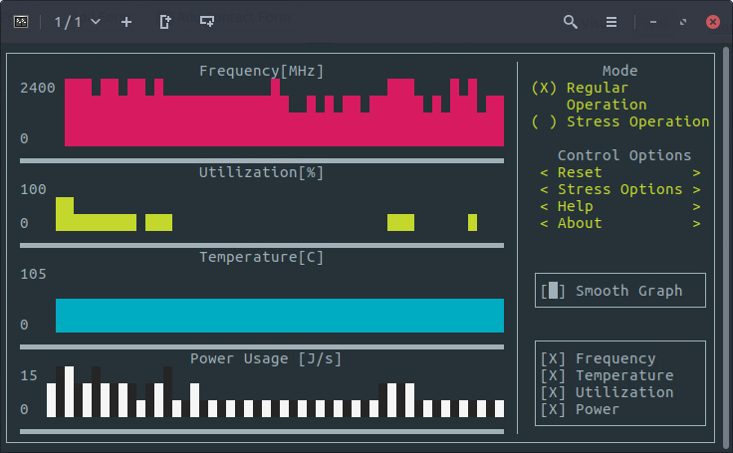Screen dimensions: 733x453
Task: Open the hamburger menu
Action: point(611,21)
